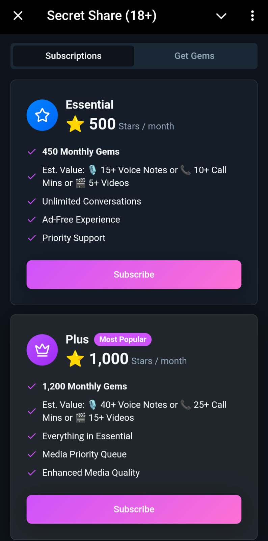Select the Essential plan title
The image size is (268, 541).
pyautogui.click(x=89, y=105)
